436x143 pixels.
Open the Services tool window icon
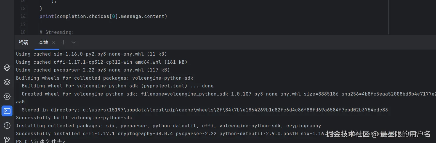tap(7, 96)
